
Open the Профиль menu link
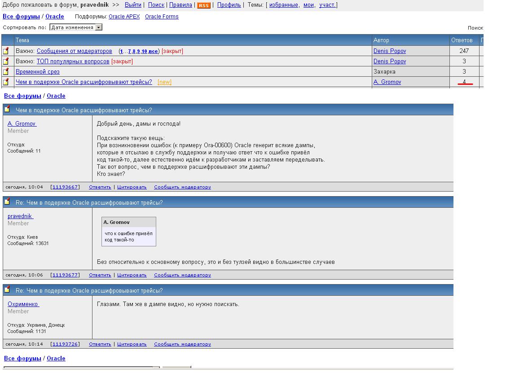click(229, 5)
